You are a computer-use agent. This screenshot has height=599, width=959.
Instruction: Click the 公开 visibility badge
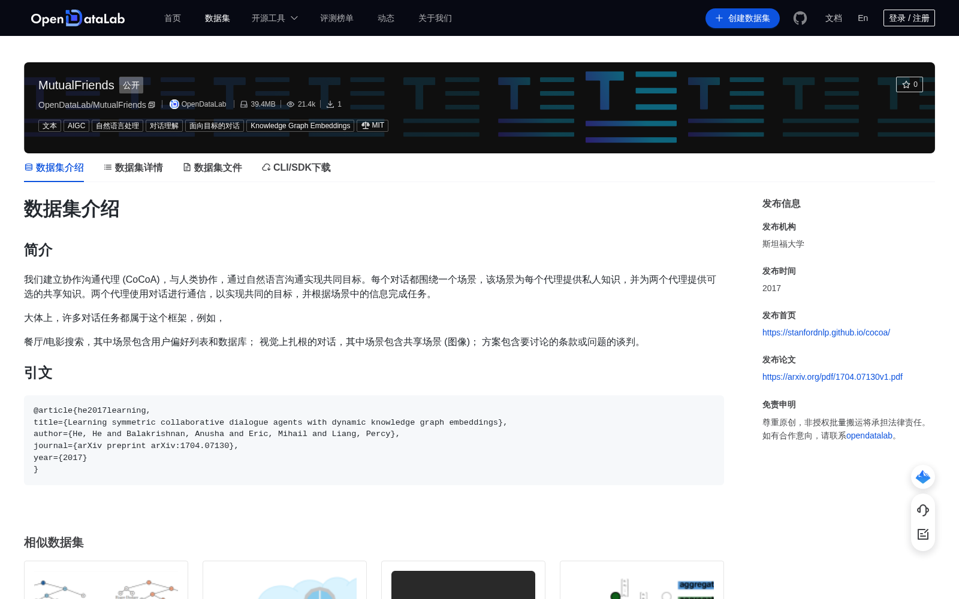pos(131,85)
